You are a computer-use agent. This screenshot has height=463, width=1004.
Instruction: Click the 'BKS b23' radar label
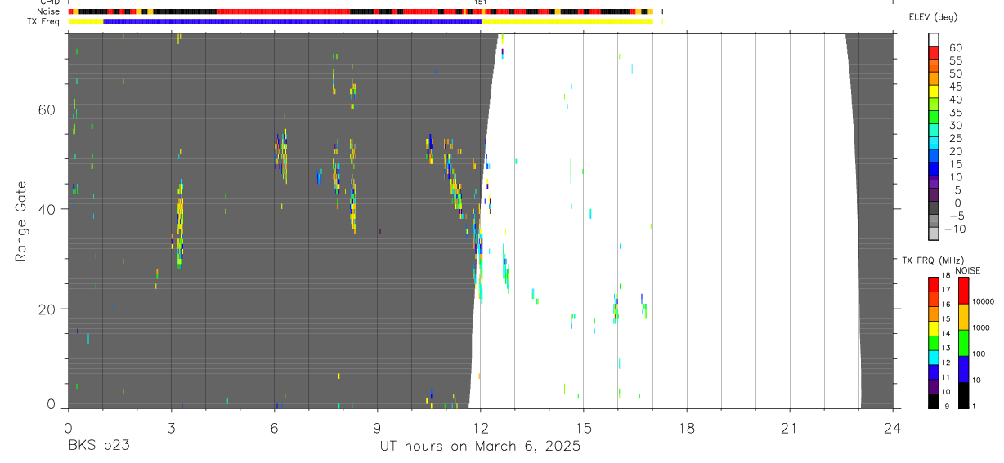98,447
